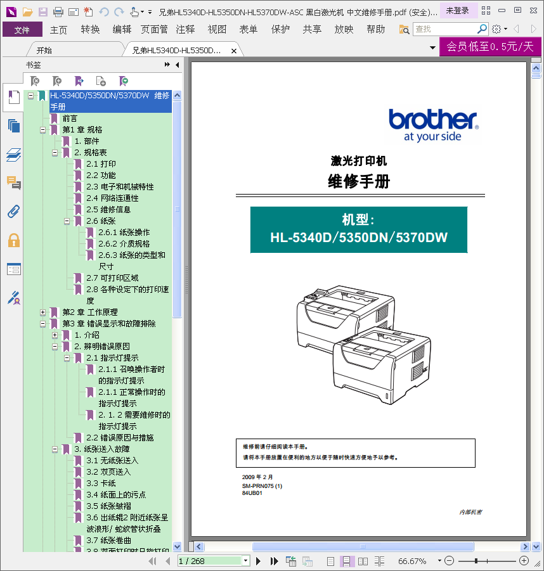Click the delete bookmark icon

(35, 81)
